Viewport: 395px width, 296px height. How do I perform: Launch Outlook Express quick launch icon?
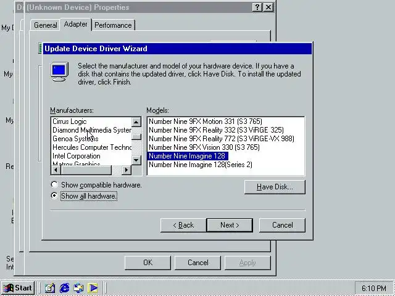78,288
